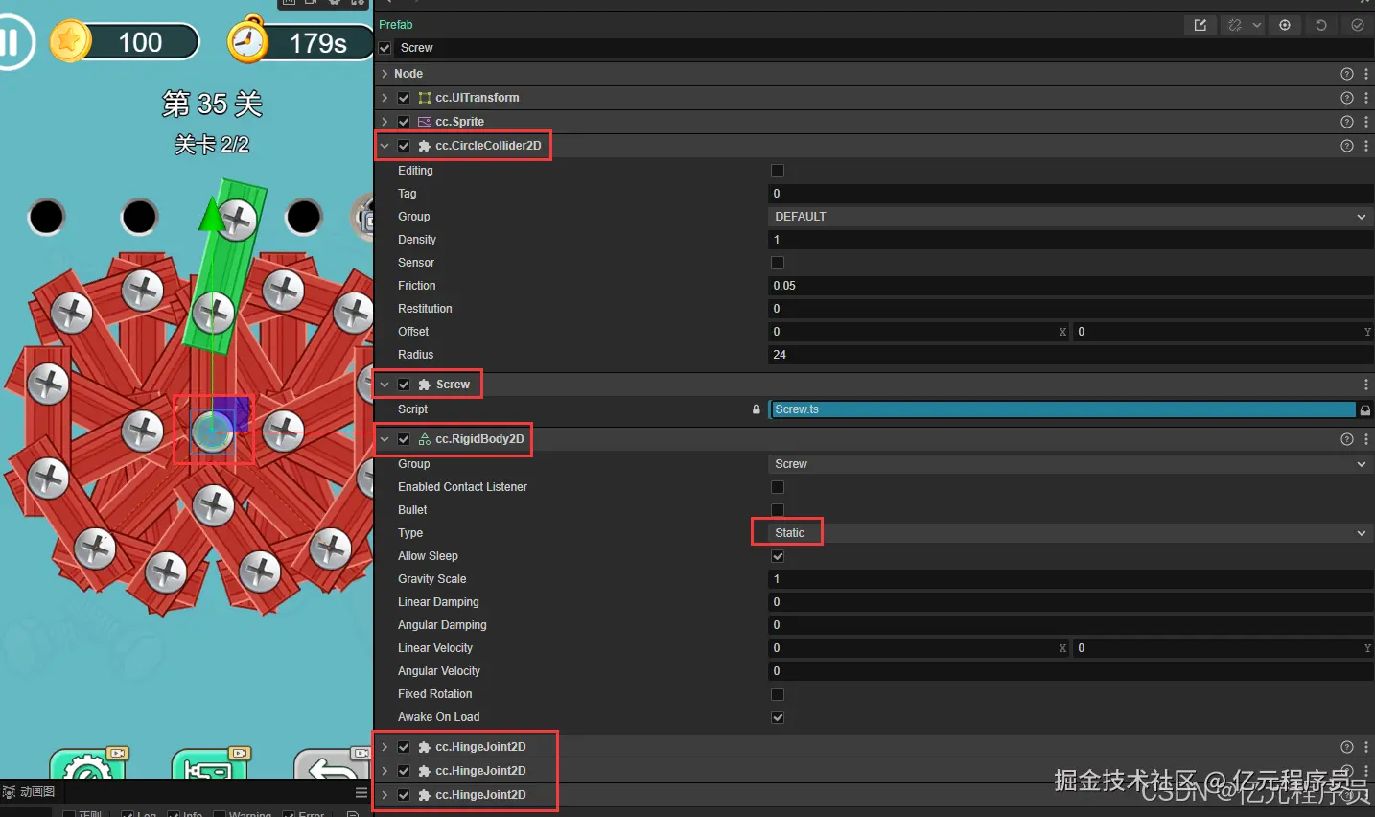Switch to the 动画图 tab
This screenshot has height=817, width=1375.
pyautogui.click(x=29, y=792)
